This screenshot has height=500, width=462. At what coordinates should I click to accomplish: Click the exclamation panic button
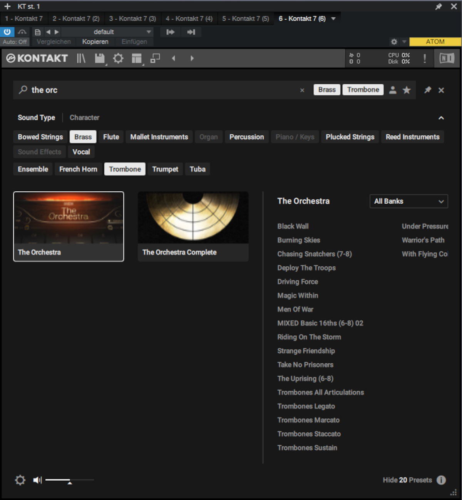tap(425, 58)
